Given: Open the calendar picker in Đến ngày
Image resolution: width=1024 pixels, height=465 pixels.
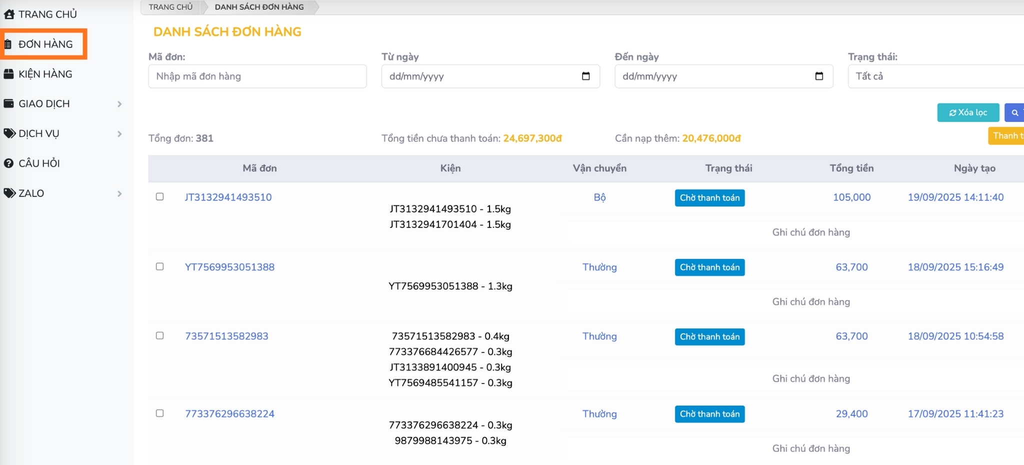Looking at the screenshot, I should tap(818, 76).
